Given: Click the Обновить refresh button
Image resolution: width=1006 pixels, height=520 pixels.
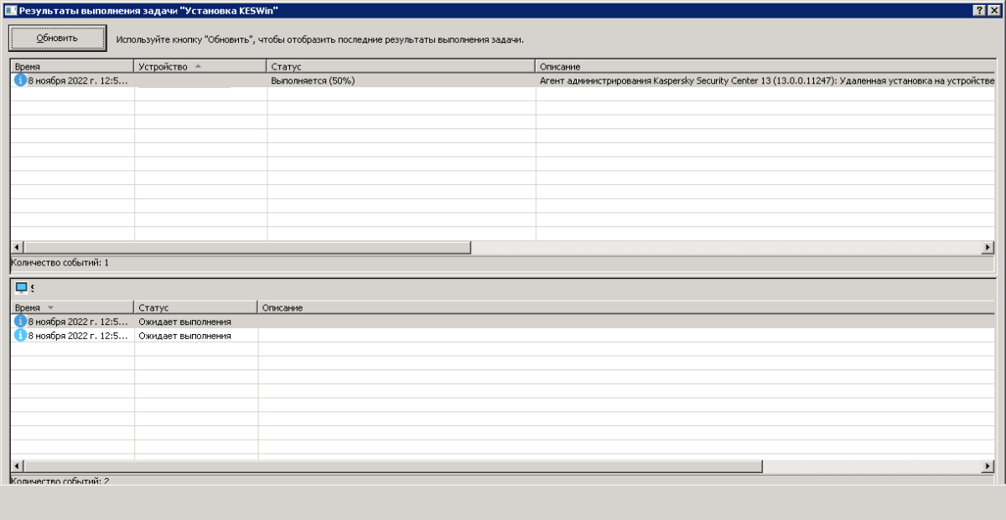Looking at the screenshot, I should tap(57, 39).
